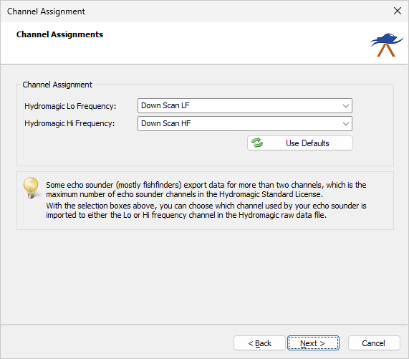This screenshot has width=409, height=359.
Task: Click tip text starting 'Some echo sounder'
Action: coord(206,189)
